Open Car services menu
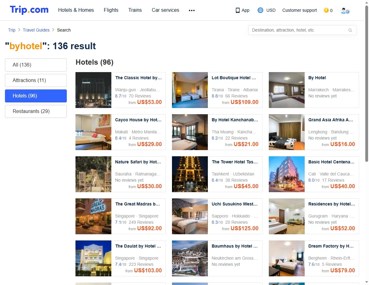369x285 pixels. pyautogui.click(x=165, y=10)
